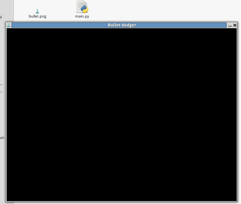The image size is (241, 204).
Task: Minimize the Bullet dodger window
Action: 230,25
